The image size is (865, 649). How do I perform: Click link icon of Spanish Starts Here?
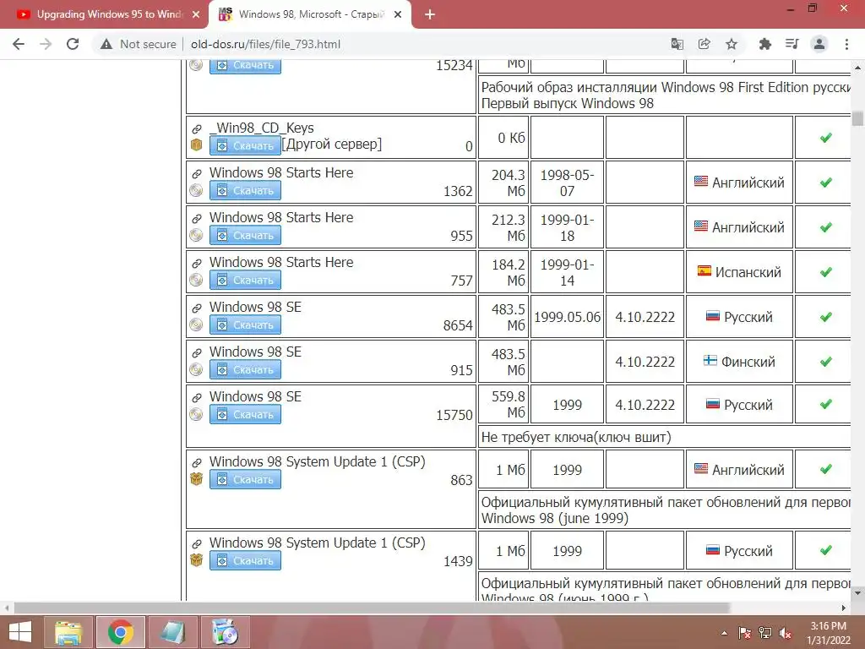tap(196, 264)
